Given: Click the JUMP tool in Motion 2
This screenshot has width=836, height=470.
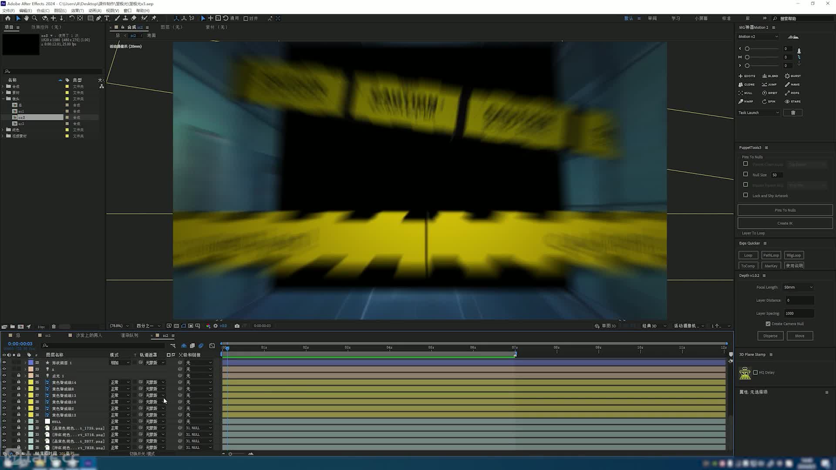Looking at the screenshot, I should 769,84.
